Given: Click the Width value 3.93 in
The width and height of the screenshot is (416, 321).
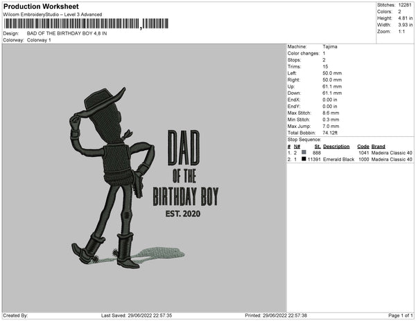Looking at the screenshot, I should click(x=406, y=25).
